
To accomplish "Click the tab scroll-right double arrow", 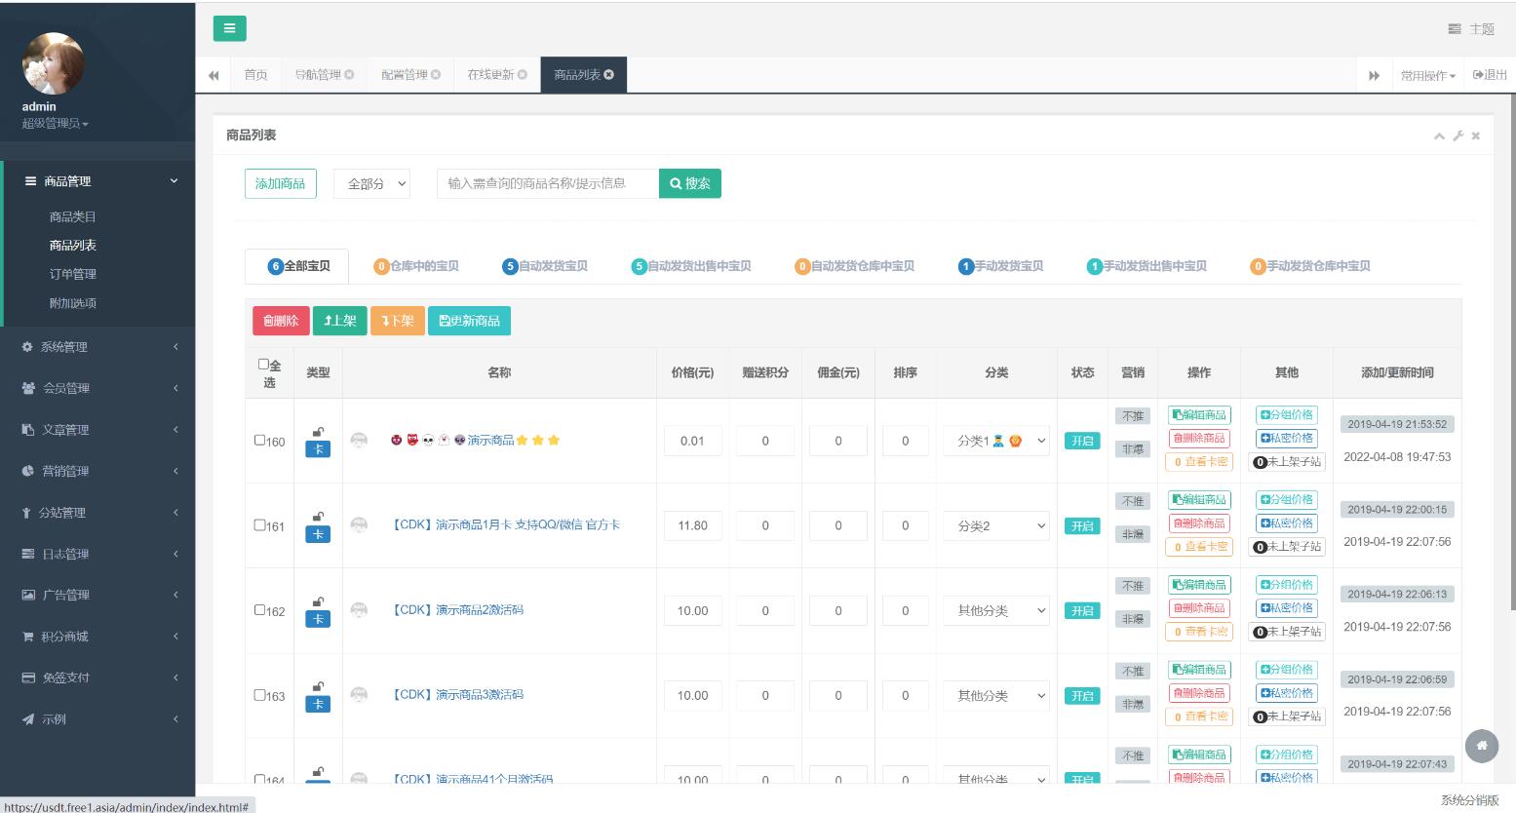I will point(1374,75).
